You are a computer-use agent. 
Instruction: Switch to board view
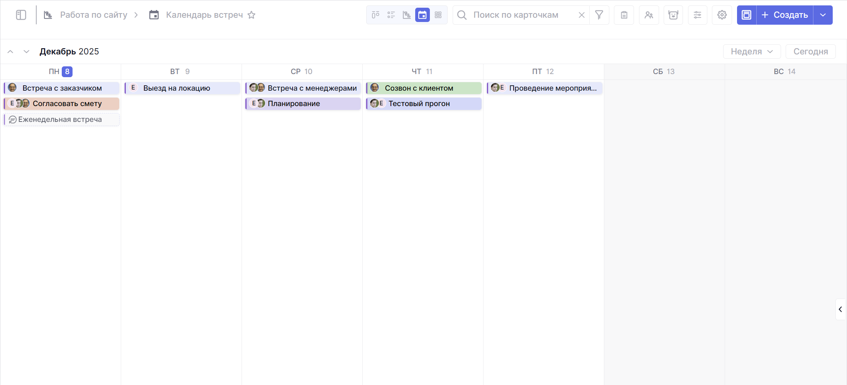375,15
